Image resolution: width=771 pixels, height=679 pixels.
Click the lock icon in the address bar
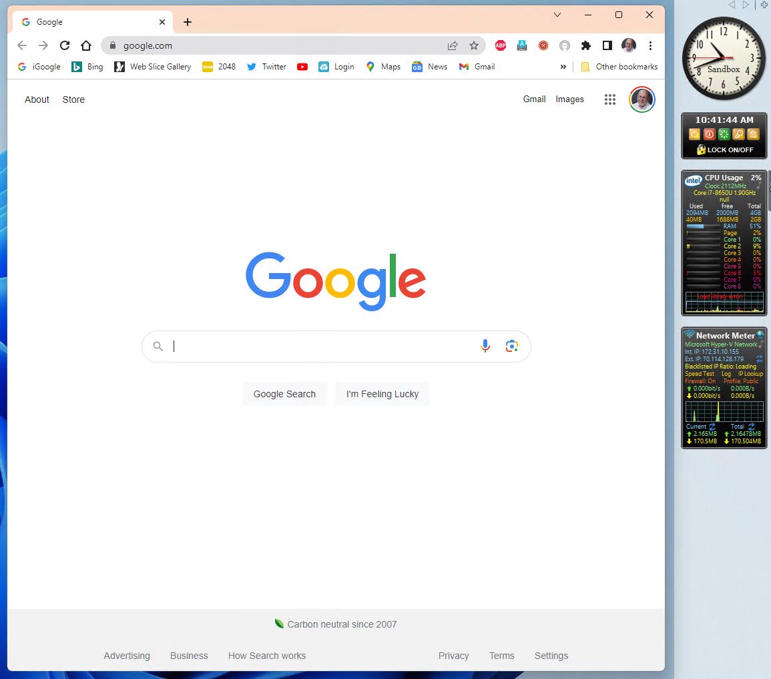pos(113,45)
